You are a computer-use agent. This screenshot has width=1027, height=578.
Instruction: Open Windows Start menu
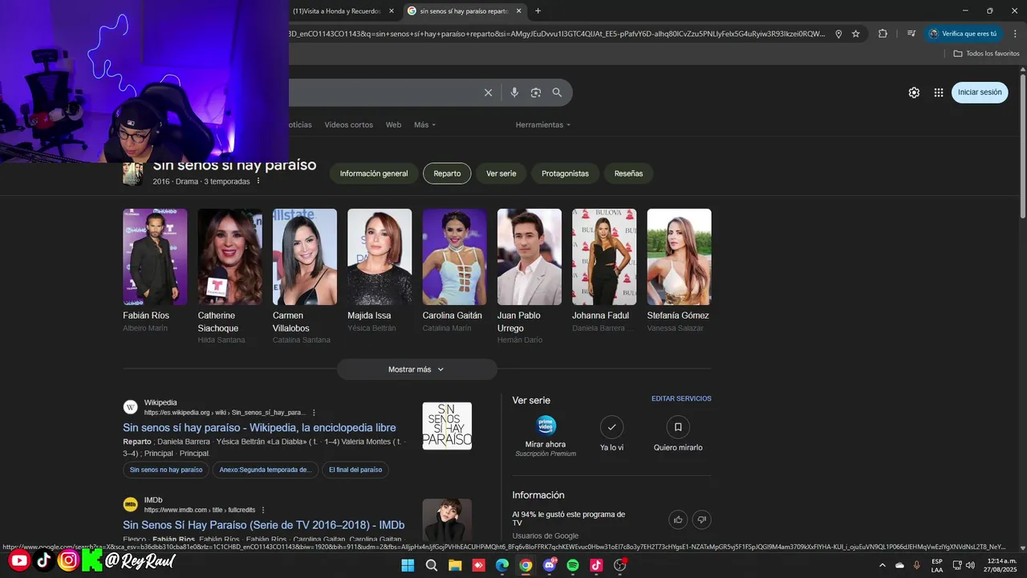408,565
